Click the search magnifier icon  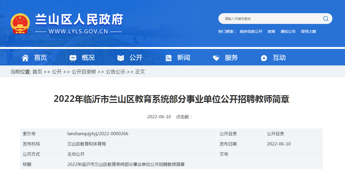pos(326,19)
